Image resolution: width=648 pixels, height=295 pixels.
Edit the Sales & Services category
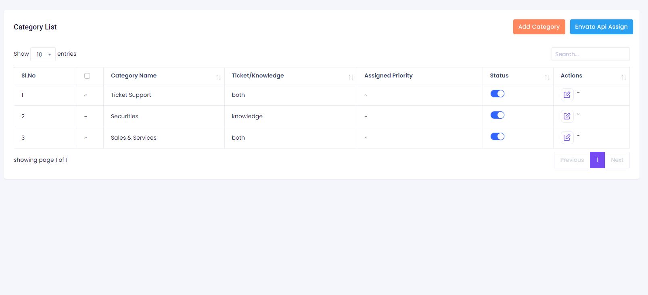coord(567,138)
